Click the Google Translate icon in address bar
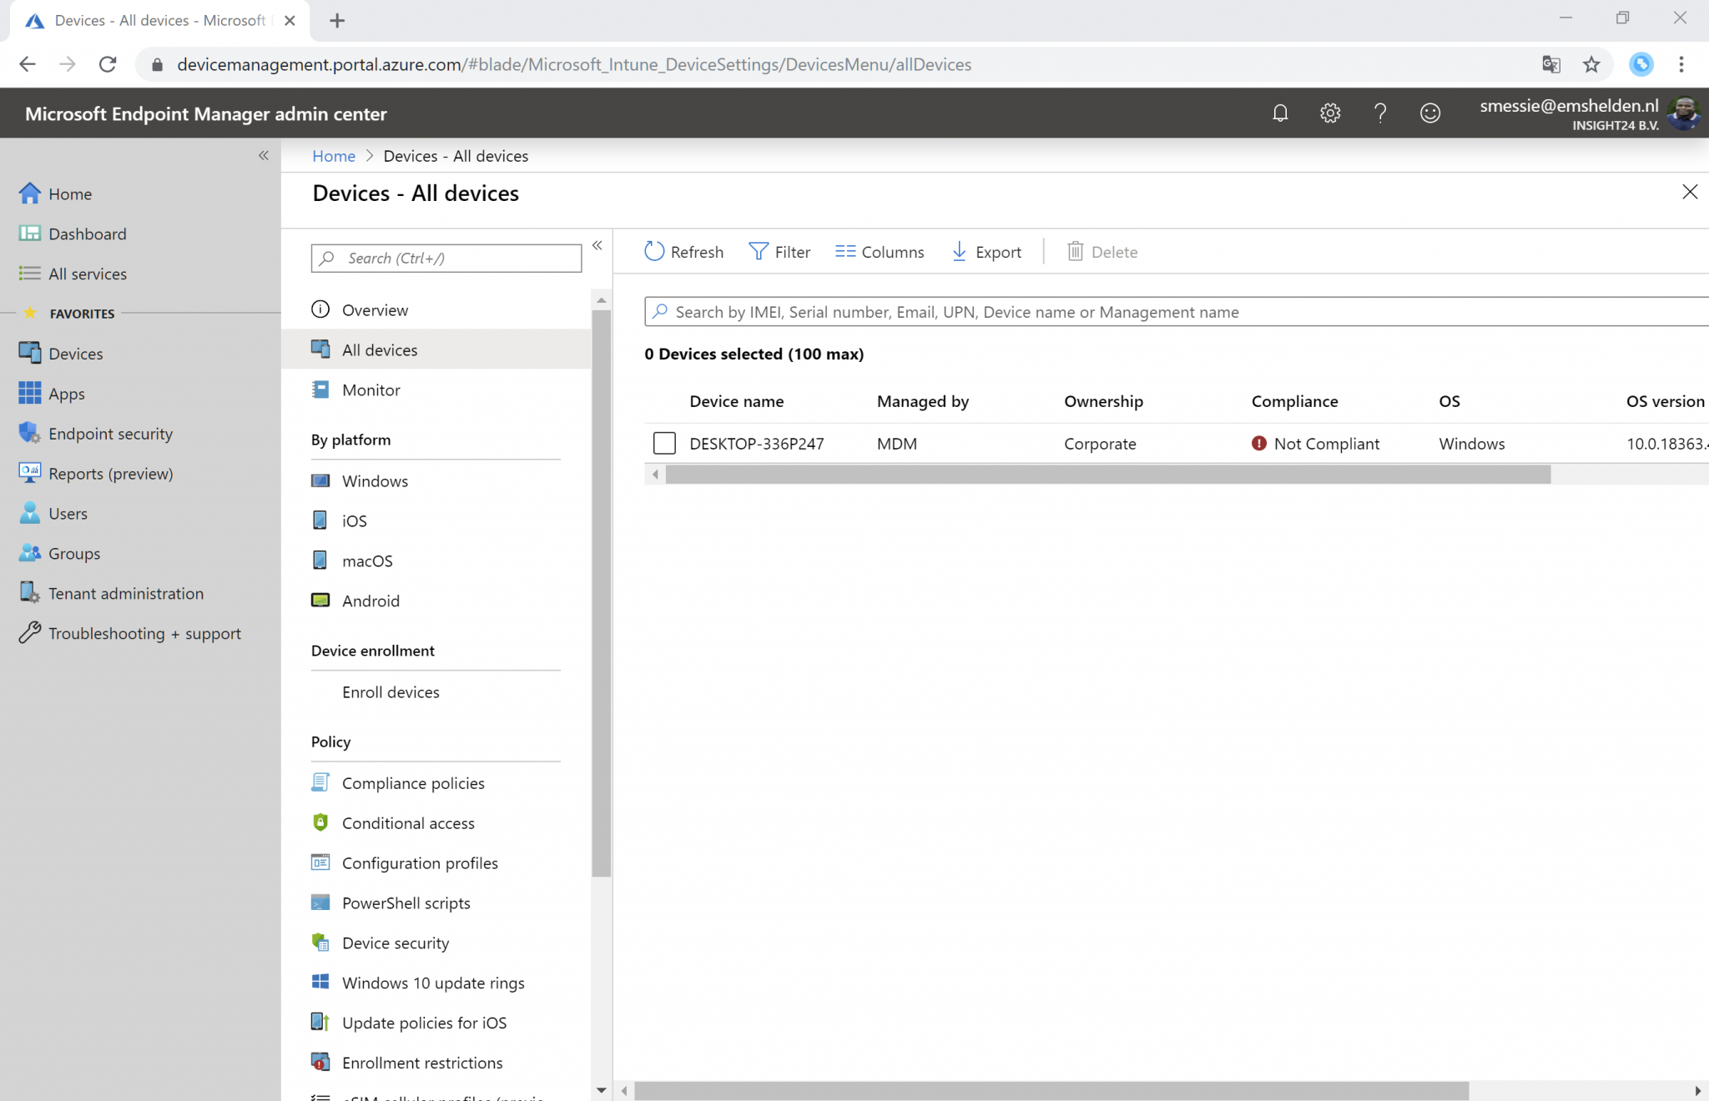The height and width of the screenshot is (1101, 1709). point(1551,65)
